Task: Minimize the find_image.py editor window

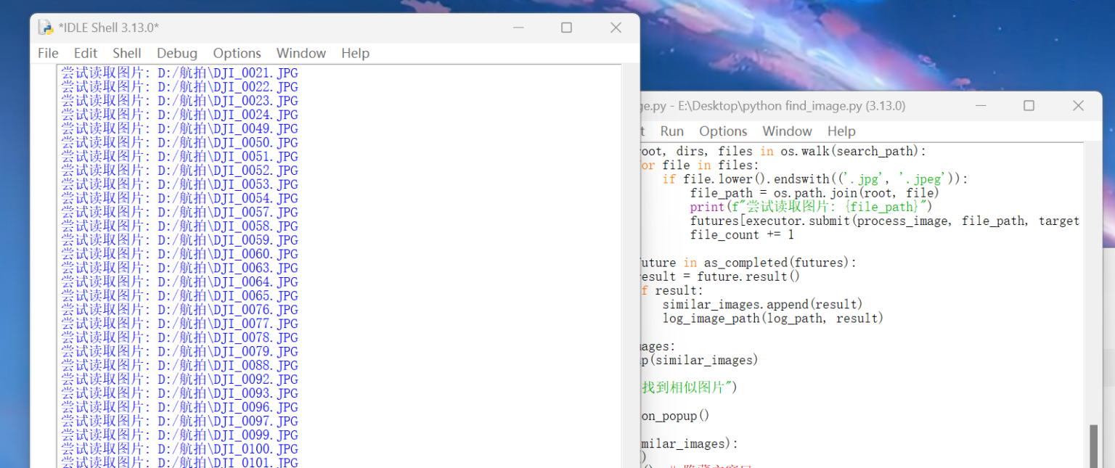Action: (981, 106)
